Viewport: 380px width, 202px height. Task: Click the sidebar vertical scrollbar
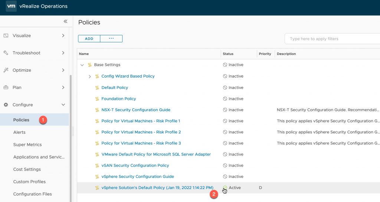[x=71, y=138]
